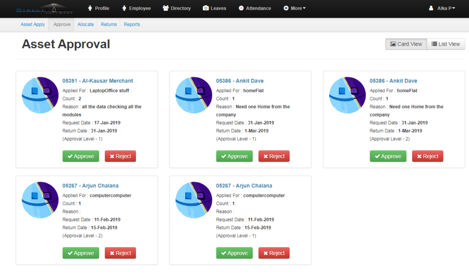Approve the request from Al-Kausar Merchant
469x279 pixels.
pos(81,156)
